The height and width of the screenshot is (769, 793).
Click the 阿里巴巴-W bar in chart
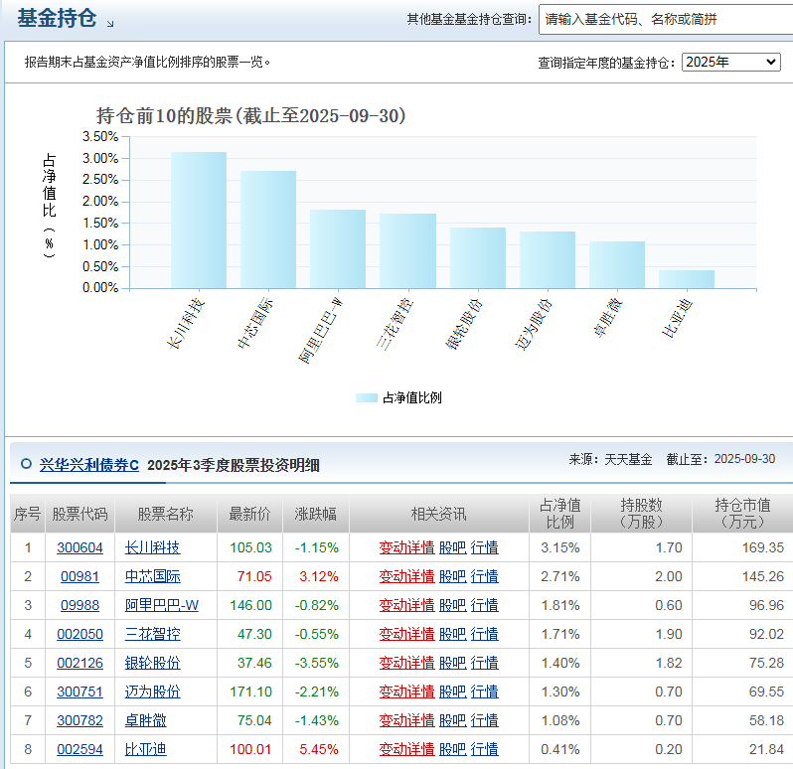(x=338, y=249)
